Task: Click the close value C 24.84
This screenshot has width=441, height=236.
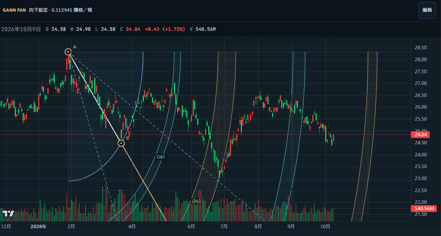Action: point(130,29)
